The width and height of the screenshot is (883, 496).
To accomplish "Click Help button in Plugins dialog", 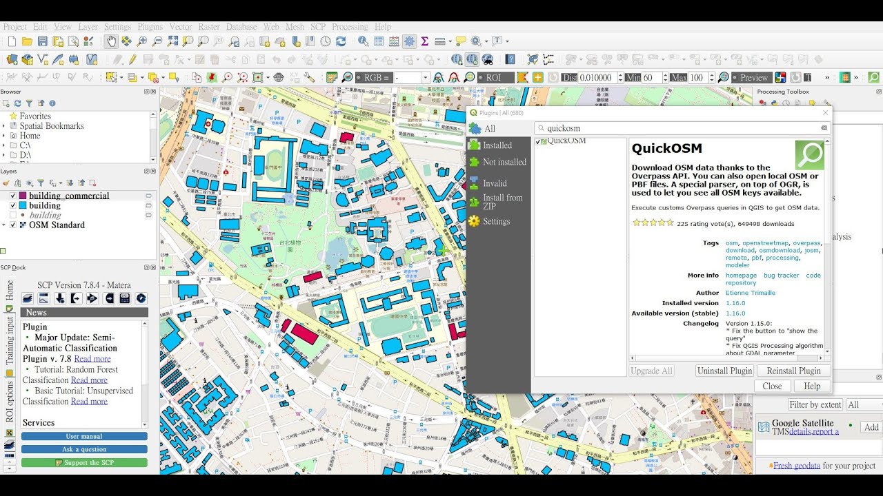I will coord(812,386).
